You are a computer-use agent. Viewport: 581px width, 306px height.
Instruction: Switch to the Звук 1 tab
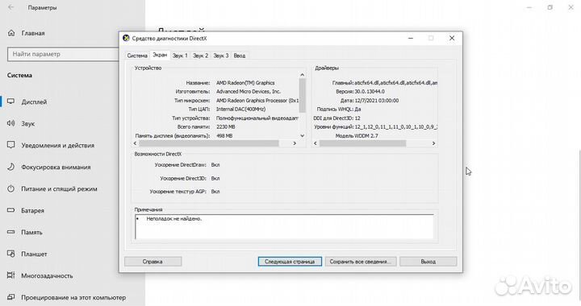(180, 56)
